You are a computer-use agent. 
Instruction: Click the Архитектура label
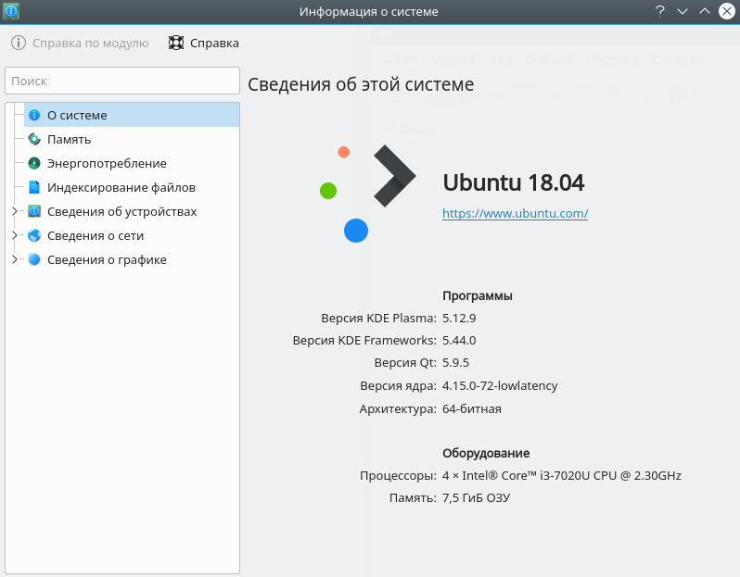tap(398, 408)
